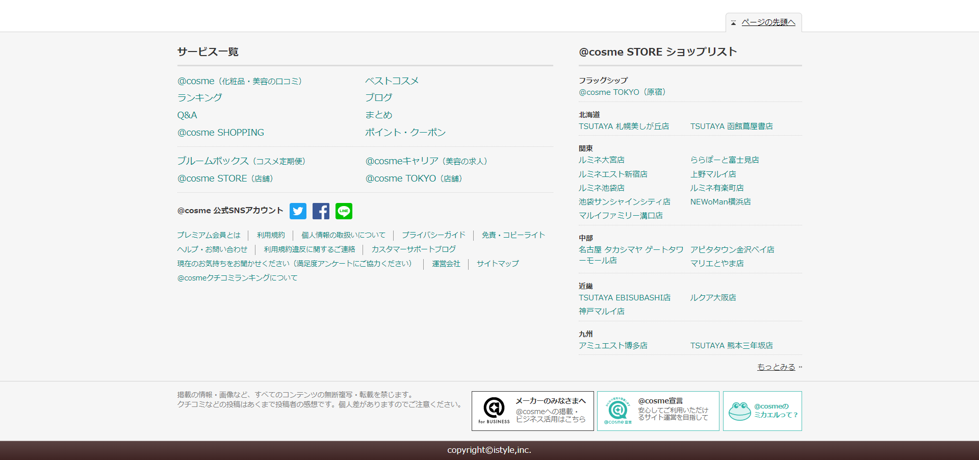
Task: Expand shop list with もっとみる
Action: coord(776,367)
